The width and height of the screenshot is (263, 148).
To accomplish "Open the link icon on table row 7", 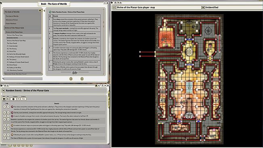I will pyautogui.click(x=12, y=135).
